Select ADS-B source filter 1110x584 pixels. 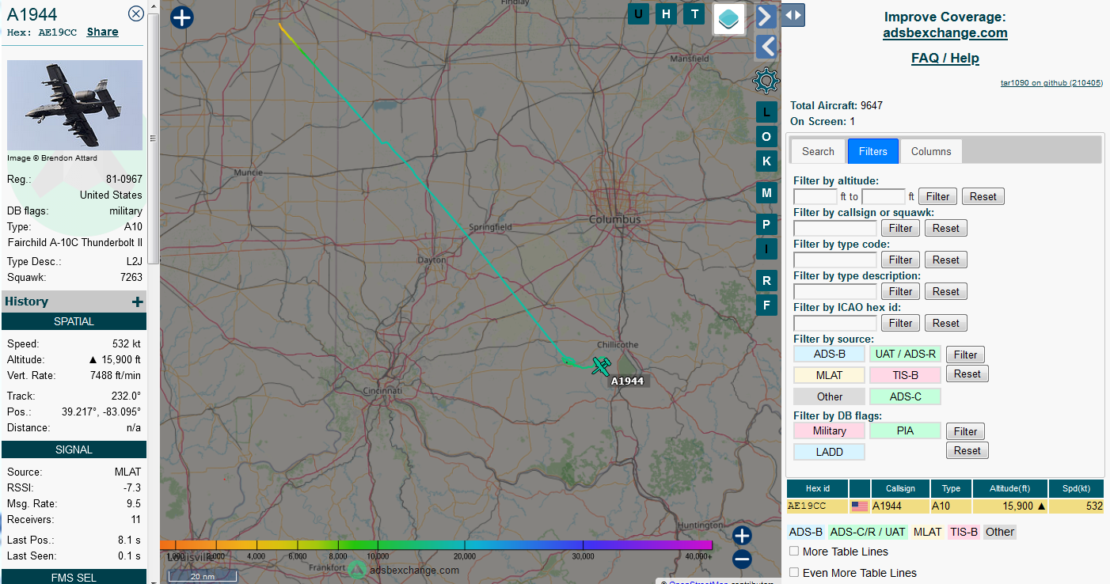(x=829, y=354)
